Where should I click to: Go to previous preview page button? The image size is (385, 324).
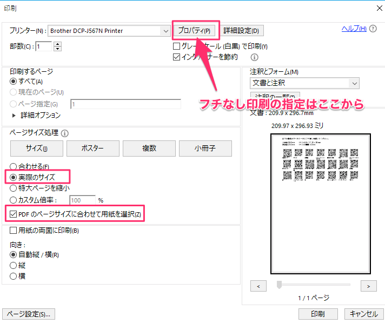[258, 286]
